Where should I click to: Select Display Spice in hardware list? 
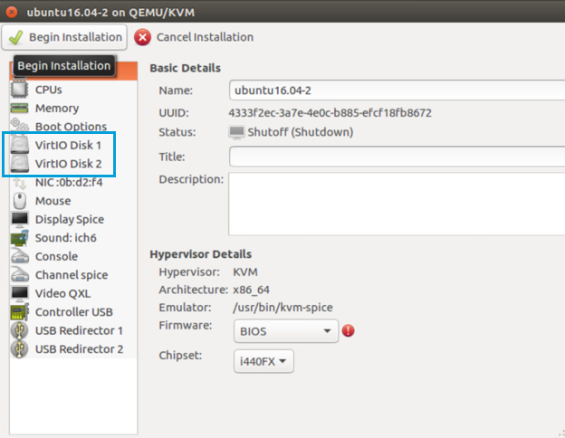(x=73, y=219)
